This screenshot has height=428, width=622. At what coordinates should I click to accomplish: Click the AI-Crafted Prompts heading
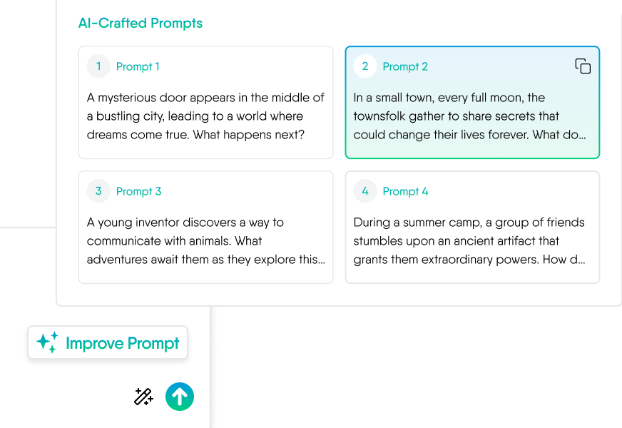(x=141, y=23)
